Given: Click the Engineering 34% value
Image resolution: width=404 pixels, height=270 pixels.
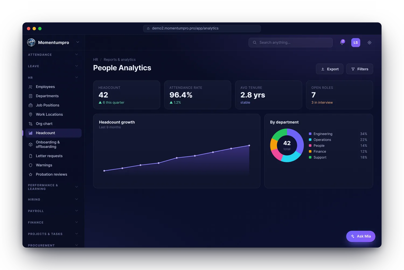Looking at the screenshot, I should click(364, 134).
